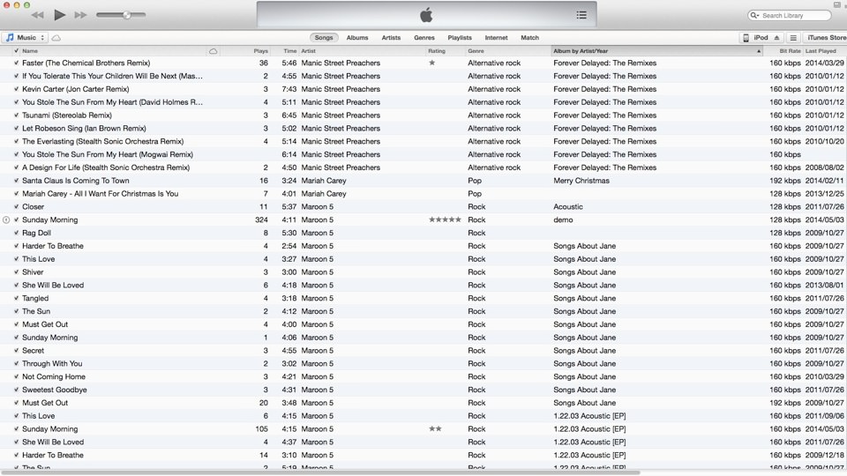Adjust the volume slider knob
847x476 pixels.
tap(126, 15)
